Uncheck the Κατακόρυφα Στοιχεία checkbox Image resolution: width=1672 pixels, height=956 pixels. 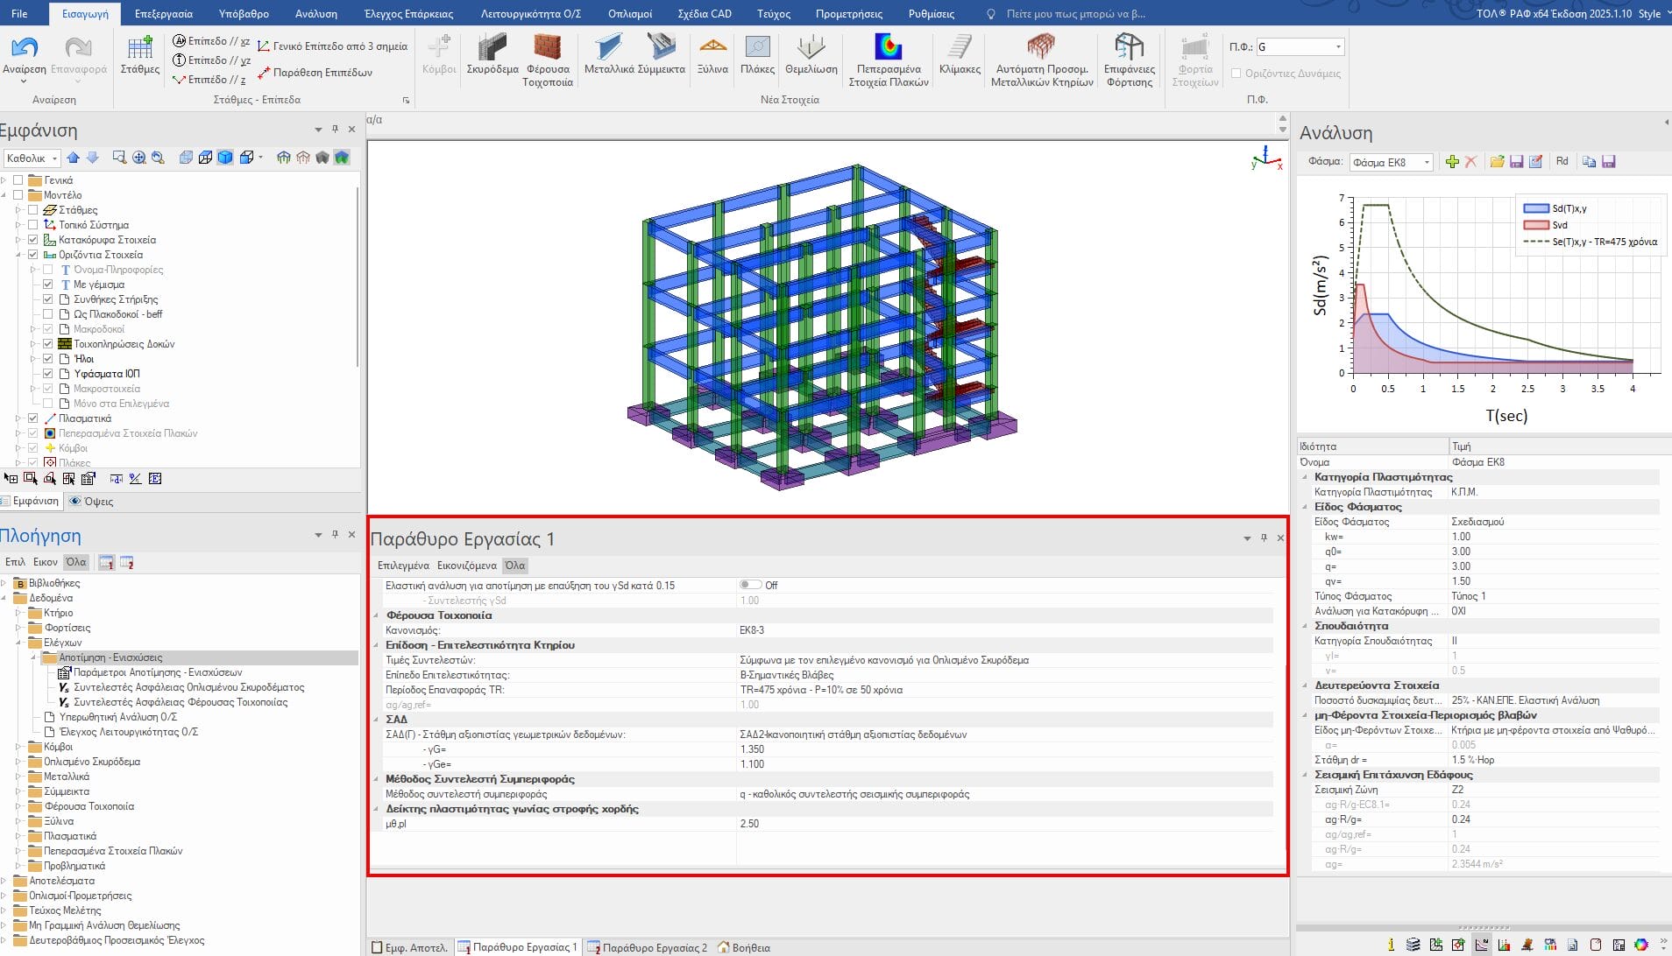pos(33,240)
